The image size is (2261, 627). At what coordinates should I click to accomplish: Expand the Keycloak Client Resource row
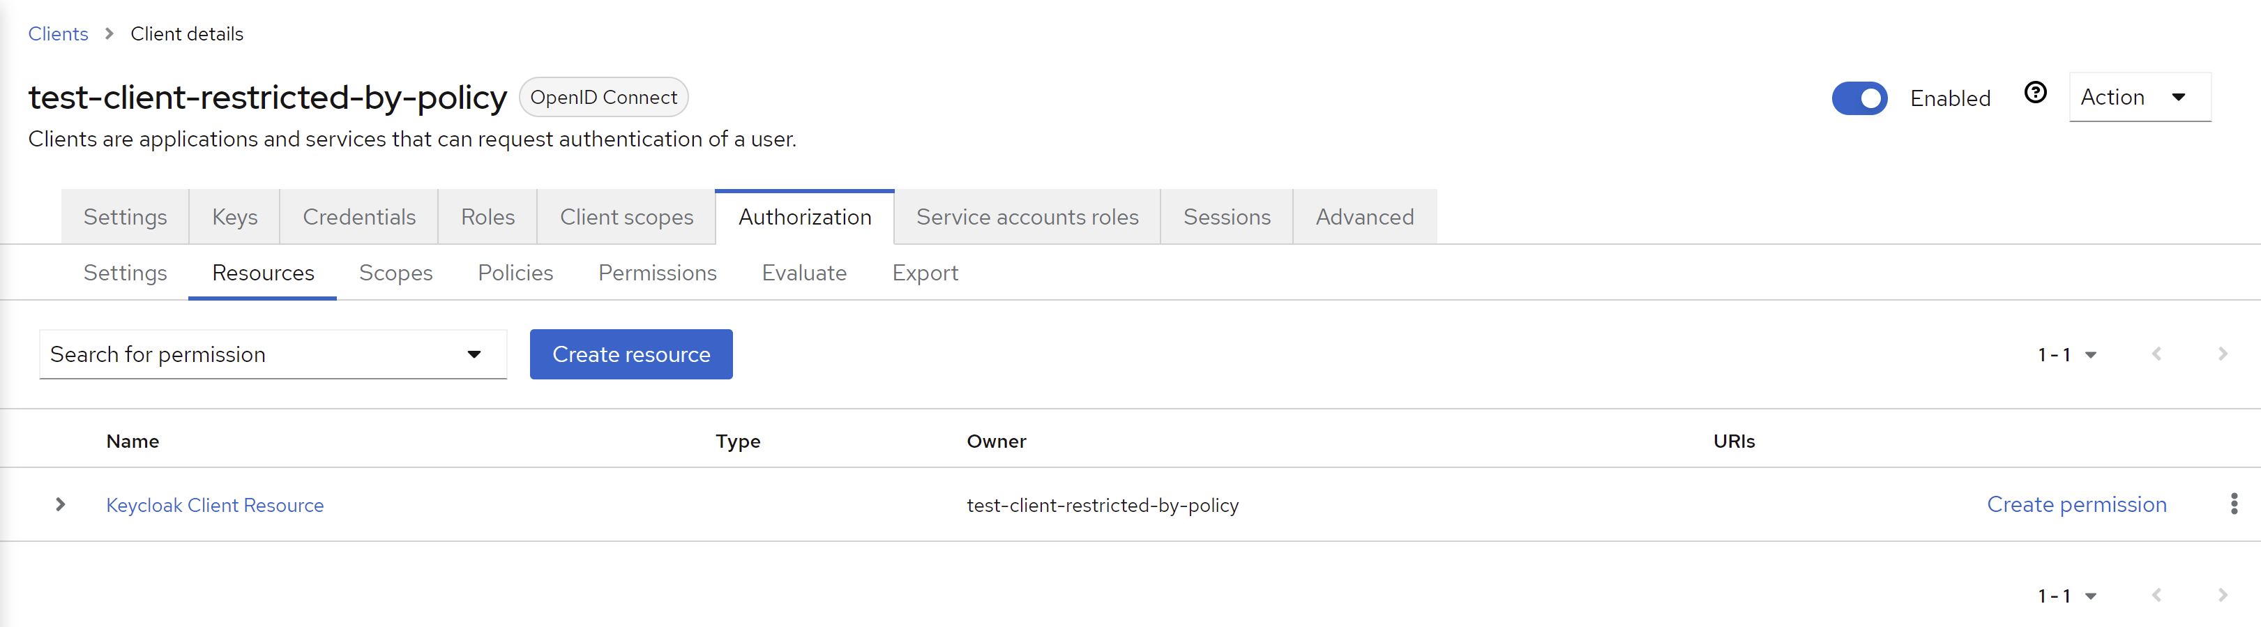pos(60,504)
